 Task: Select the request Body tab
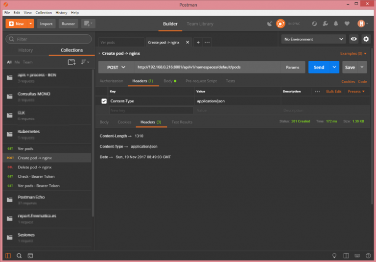pyautogui.click(x=170, y=81)
